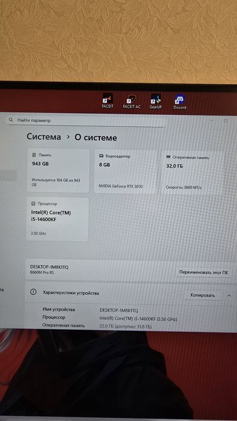Screen dimensions: 237x421
Task: Go back to 'Система' breadcrumb
Action: [44, 137]
